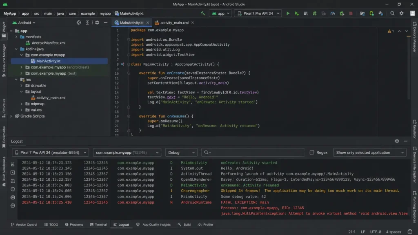Expand the manifests folder

click(16, 37)
